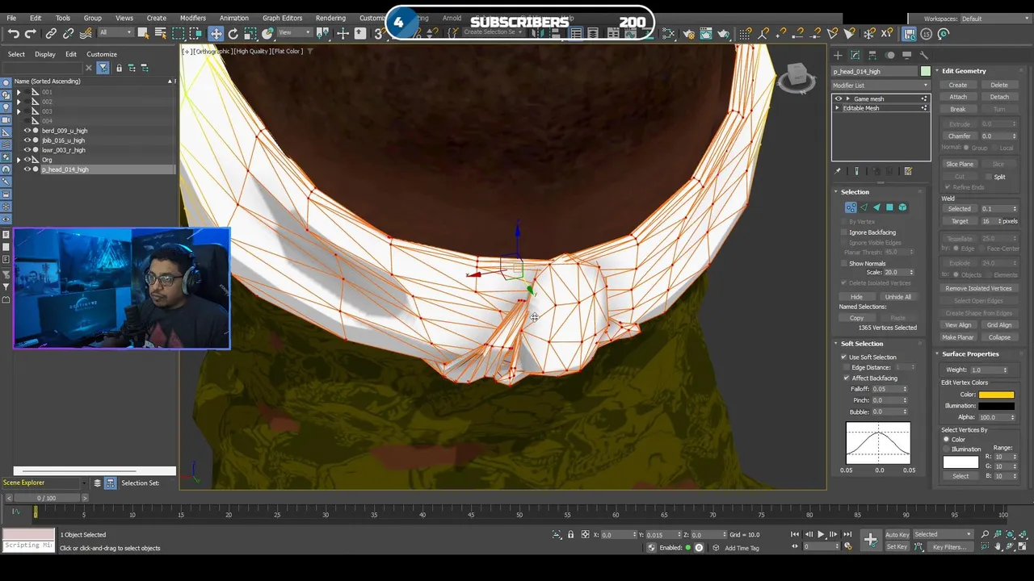
Task: Open the Utilities wrench tab
Action: 924,55
